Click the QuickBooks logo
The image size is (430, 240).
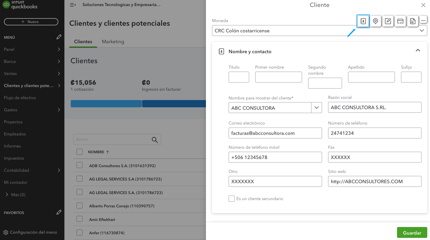tap(20, 5)
